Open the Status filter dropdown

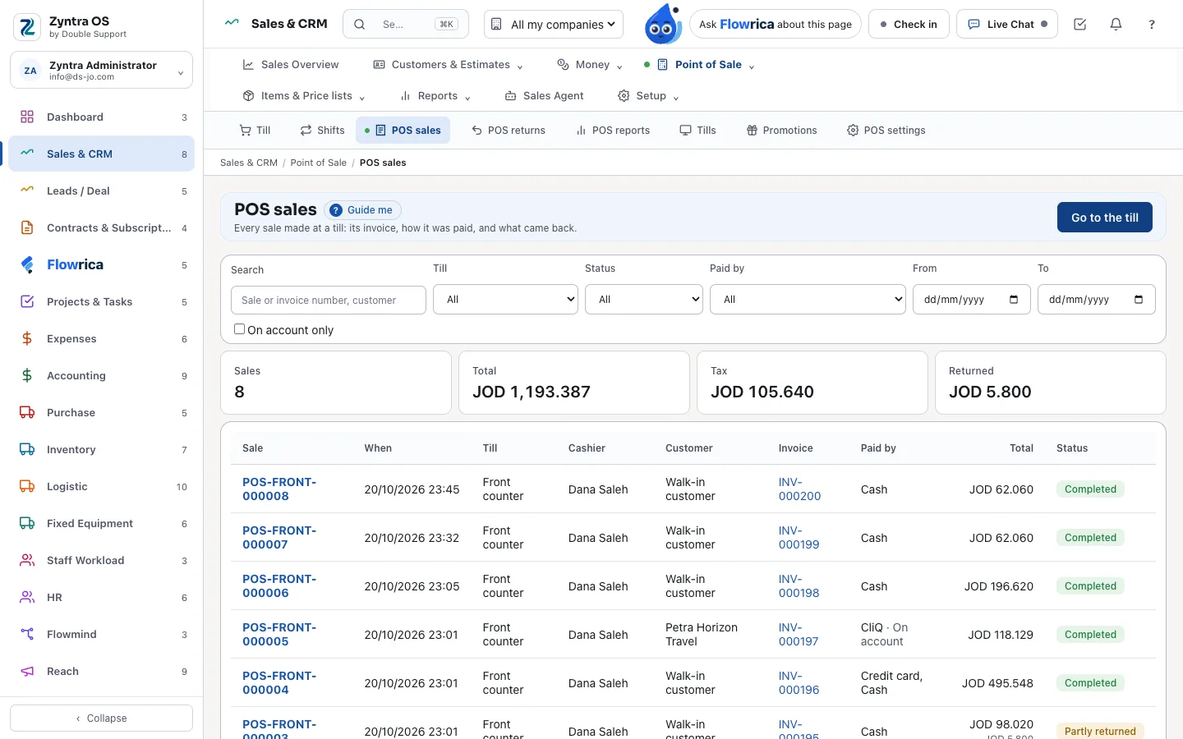point(644,300)
